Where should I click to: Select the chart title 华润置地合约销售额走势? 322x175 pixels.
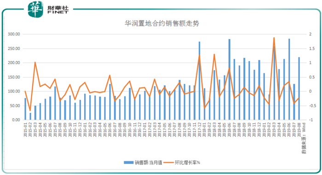click(162, 23)
